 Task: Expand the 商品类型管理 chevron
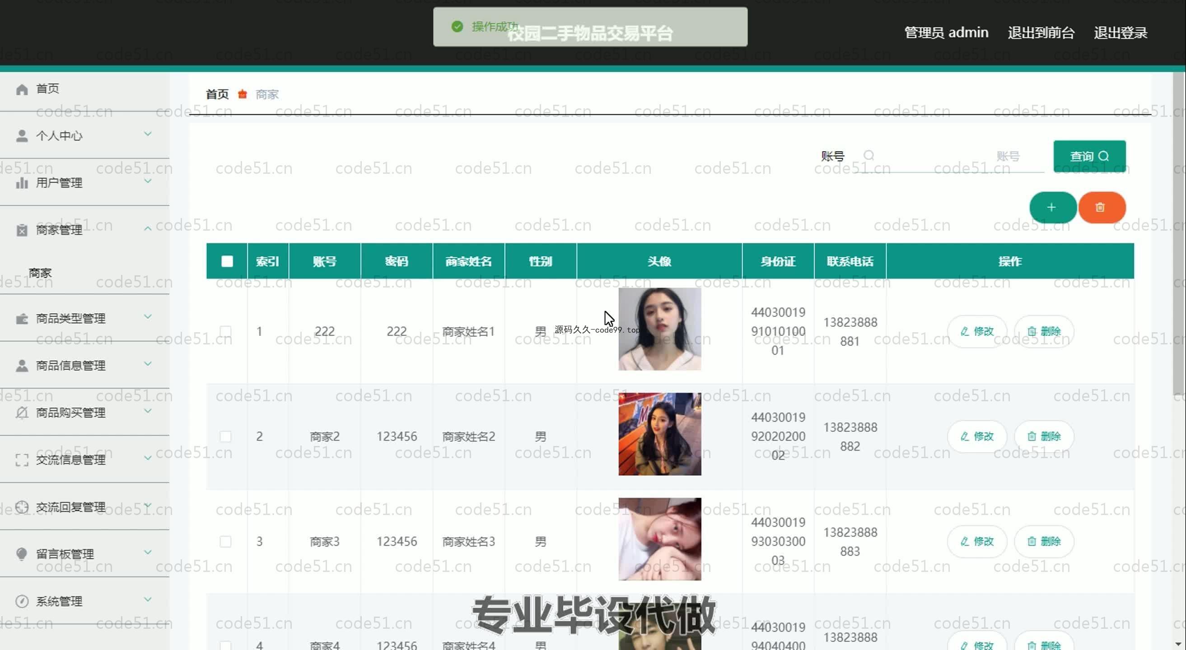(148, 316)
